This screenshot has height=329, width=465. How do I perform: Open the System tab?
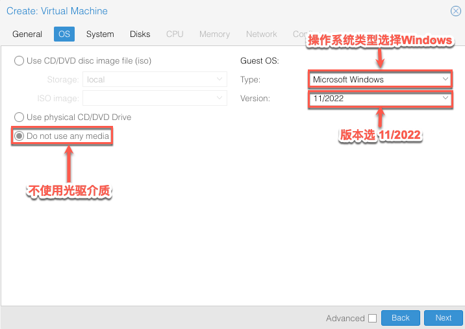tap(100, 34)
